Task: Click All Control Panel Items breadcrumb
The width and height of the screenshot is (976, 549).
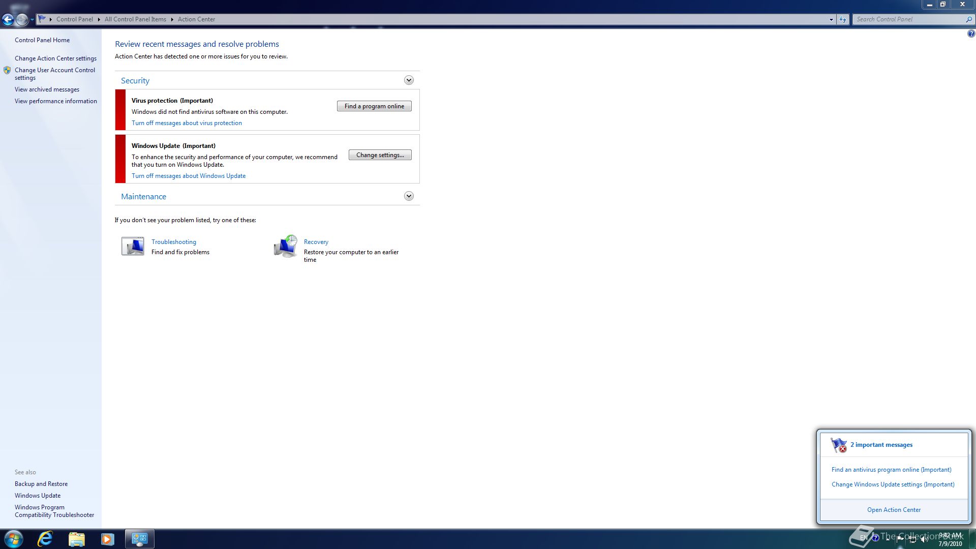Action: [135, 19]
